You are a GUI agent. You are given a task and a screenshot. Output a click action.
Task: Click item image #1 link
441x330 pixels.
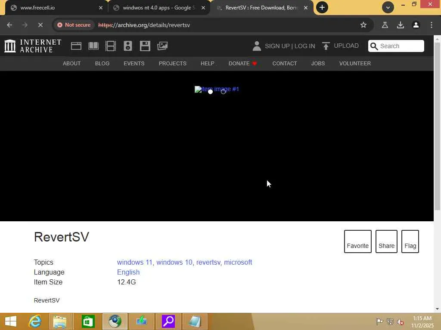(217, 89)
